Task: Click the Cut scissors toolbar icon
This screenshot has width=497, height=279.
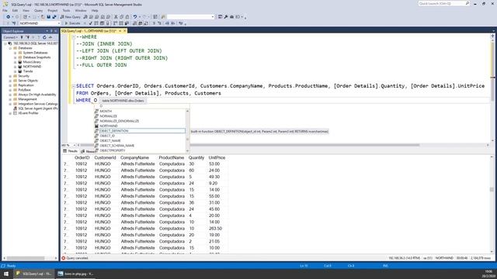Action: pos(116,17)
